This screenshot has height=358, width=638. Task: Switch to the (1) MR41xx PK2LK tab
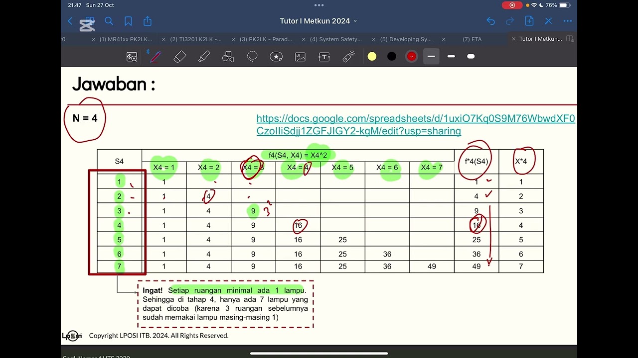tap(126, 39)
